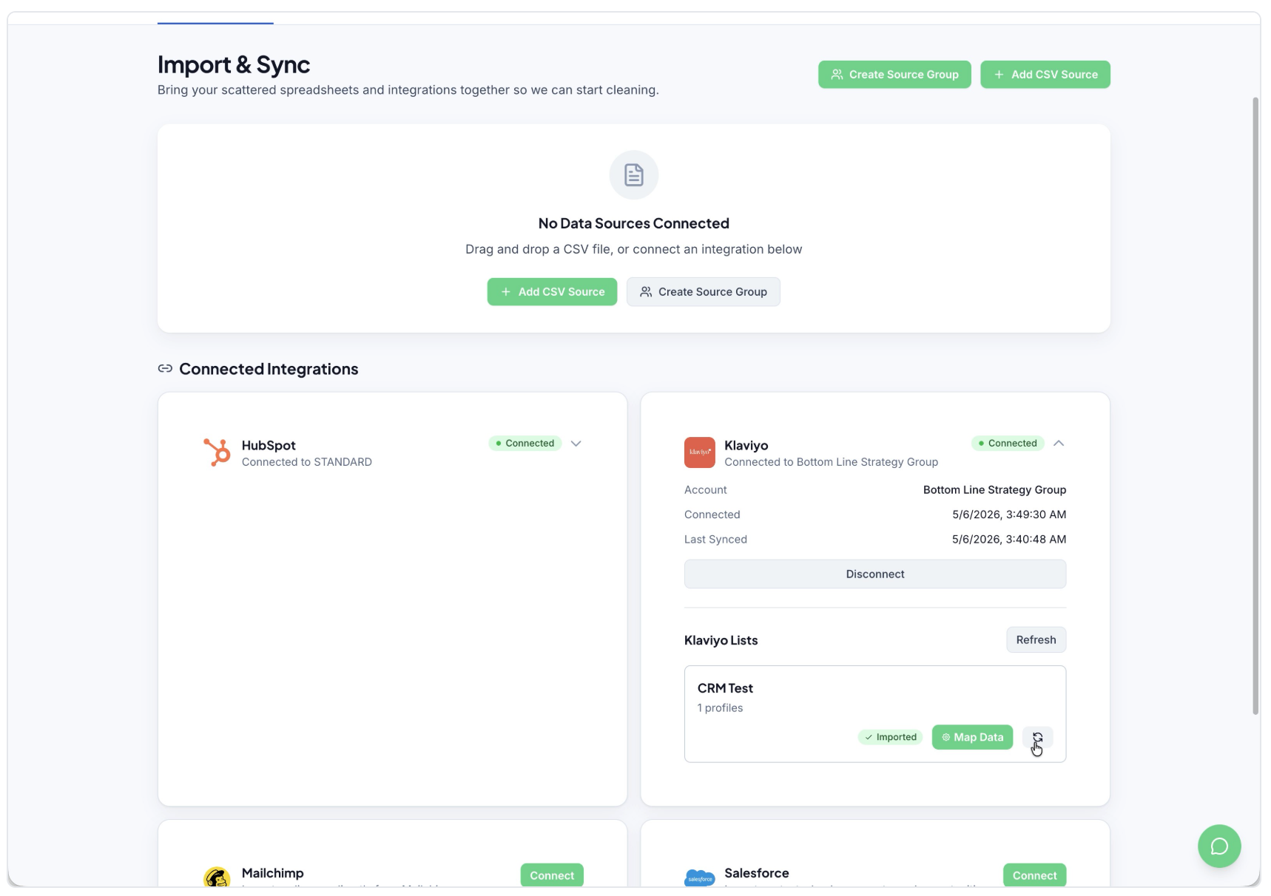This screenshot has height=896, width=1271.
Task: Click the 1 profiles text
Action: pyautogui.click(x=720, y=708)
